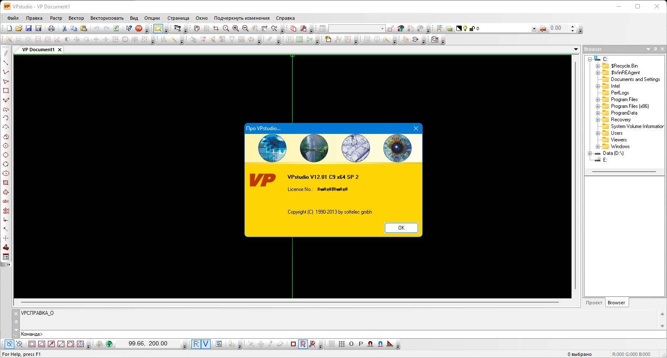Toggle the grid display hash icon

tap(341, 344)
